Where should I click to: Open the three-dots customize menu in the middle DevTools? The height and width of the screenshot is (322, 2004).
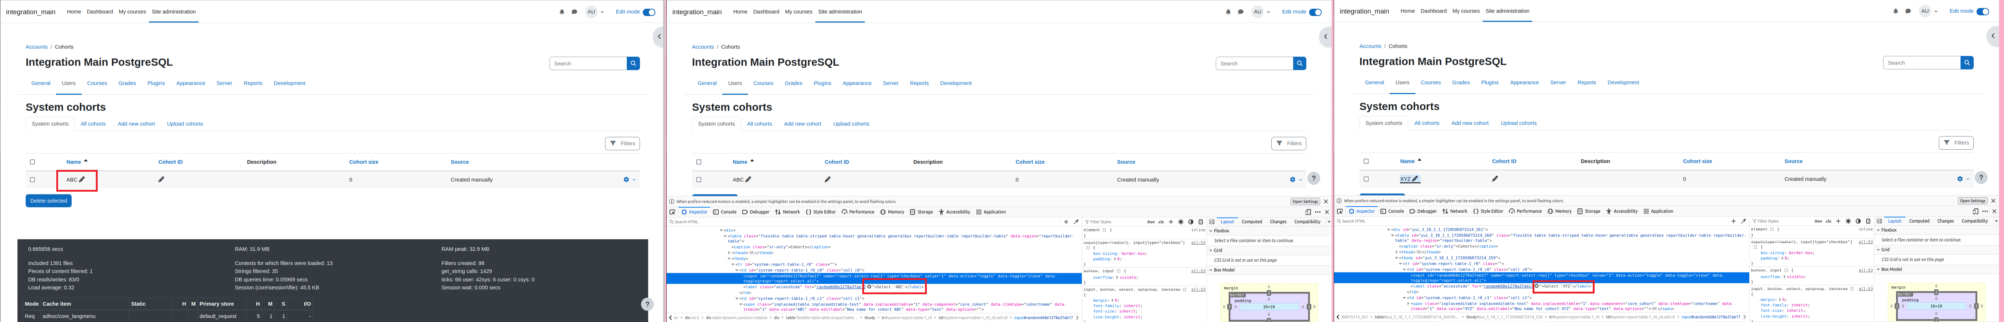pos(1317,212)
